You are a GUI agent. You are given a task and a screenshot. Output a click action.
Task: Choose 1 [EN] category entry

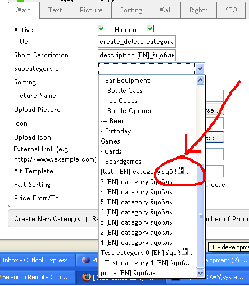click(x=147, y=243)
